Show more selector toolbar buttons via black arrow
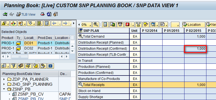The height and width of the screenshot is (100, 216). coord(74,23)
